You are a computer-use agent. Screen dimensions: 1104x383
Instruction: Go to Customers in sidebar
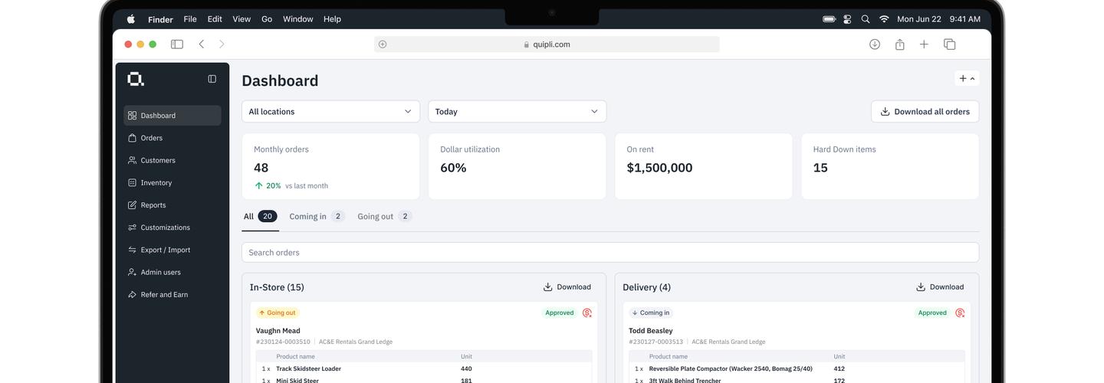point(157,160)
